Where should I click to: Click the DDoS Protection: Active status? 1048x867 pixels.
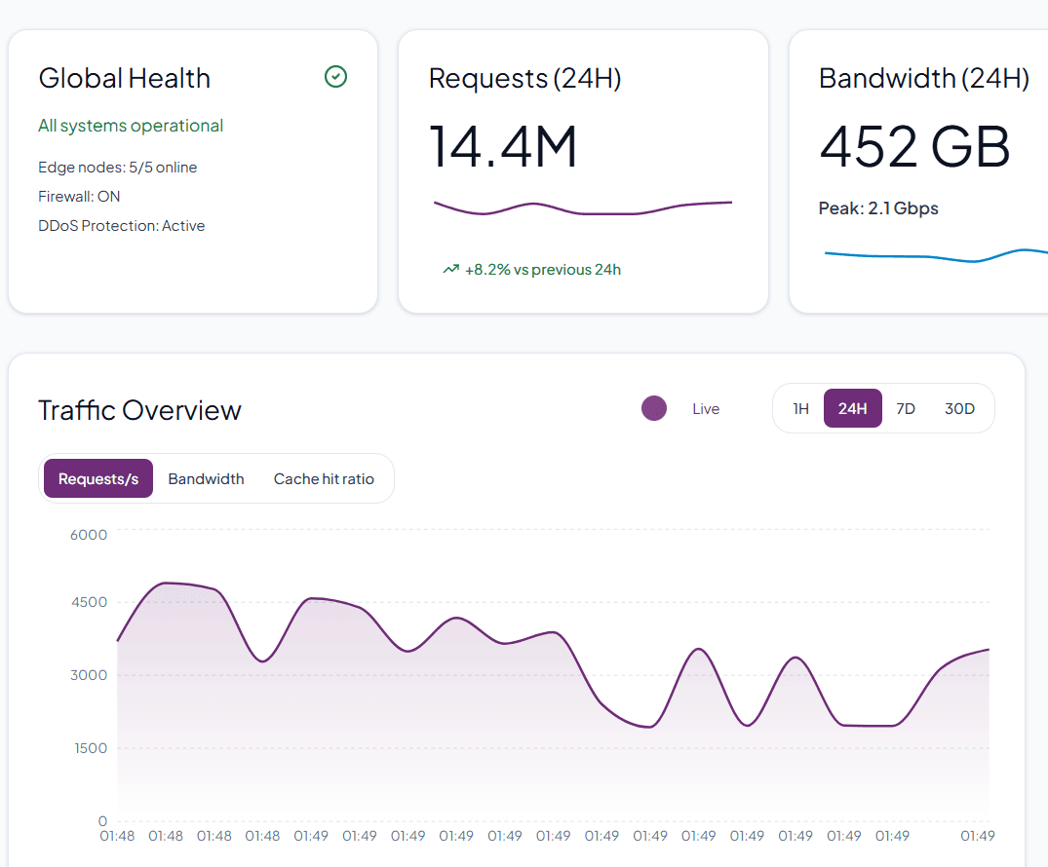[x=121, y=225]
